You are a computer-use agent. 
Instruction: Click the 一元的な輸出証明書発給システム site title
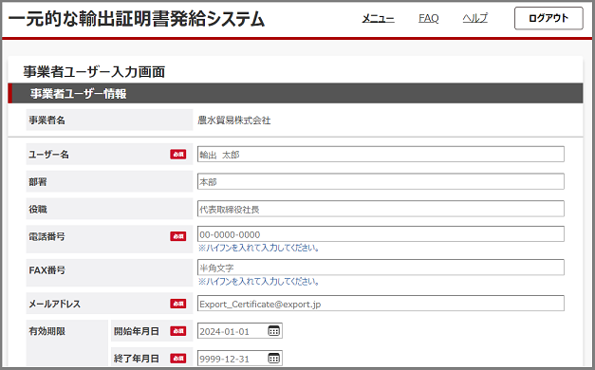[137, 19]
